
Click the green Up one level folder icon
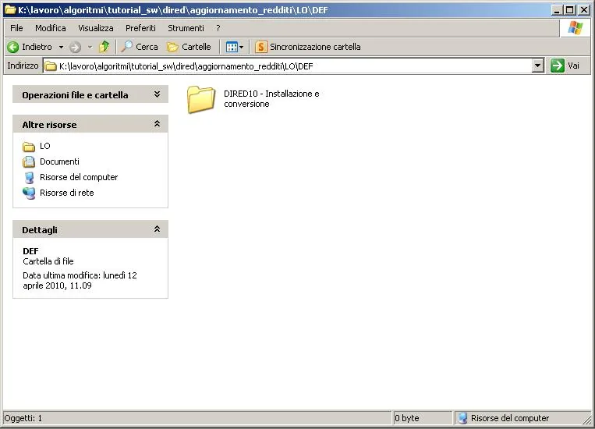104,47
